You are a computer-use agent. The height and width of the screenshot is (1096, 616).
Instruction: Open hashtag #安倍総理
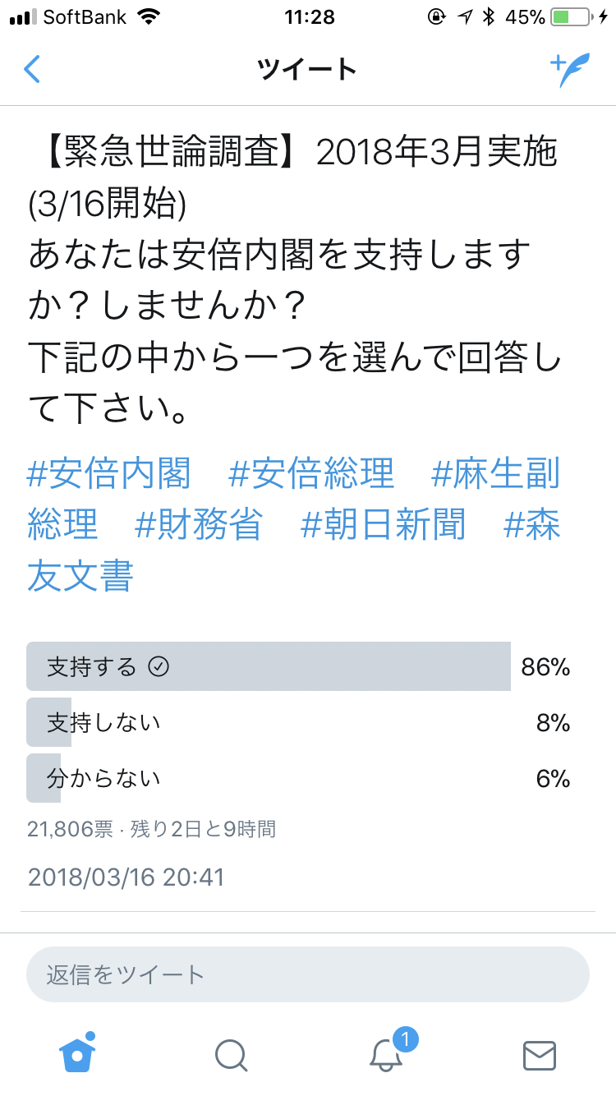311,474
